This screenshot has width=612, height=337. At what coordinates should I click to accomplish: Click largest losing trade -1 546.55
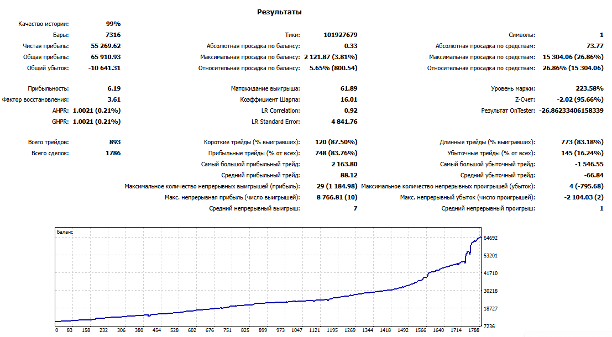589,164
